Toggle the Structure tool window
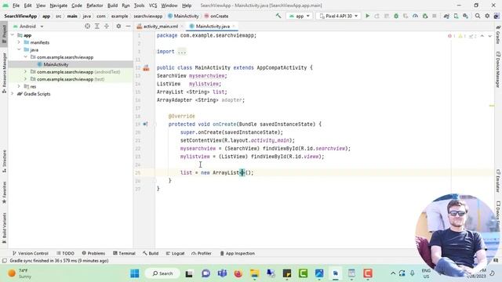502x282 pixels. [x=4, y=161]
